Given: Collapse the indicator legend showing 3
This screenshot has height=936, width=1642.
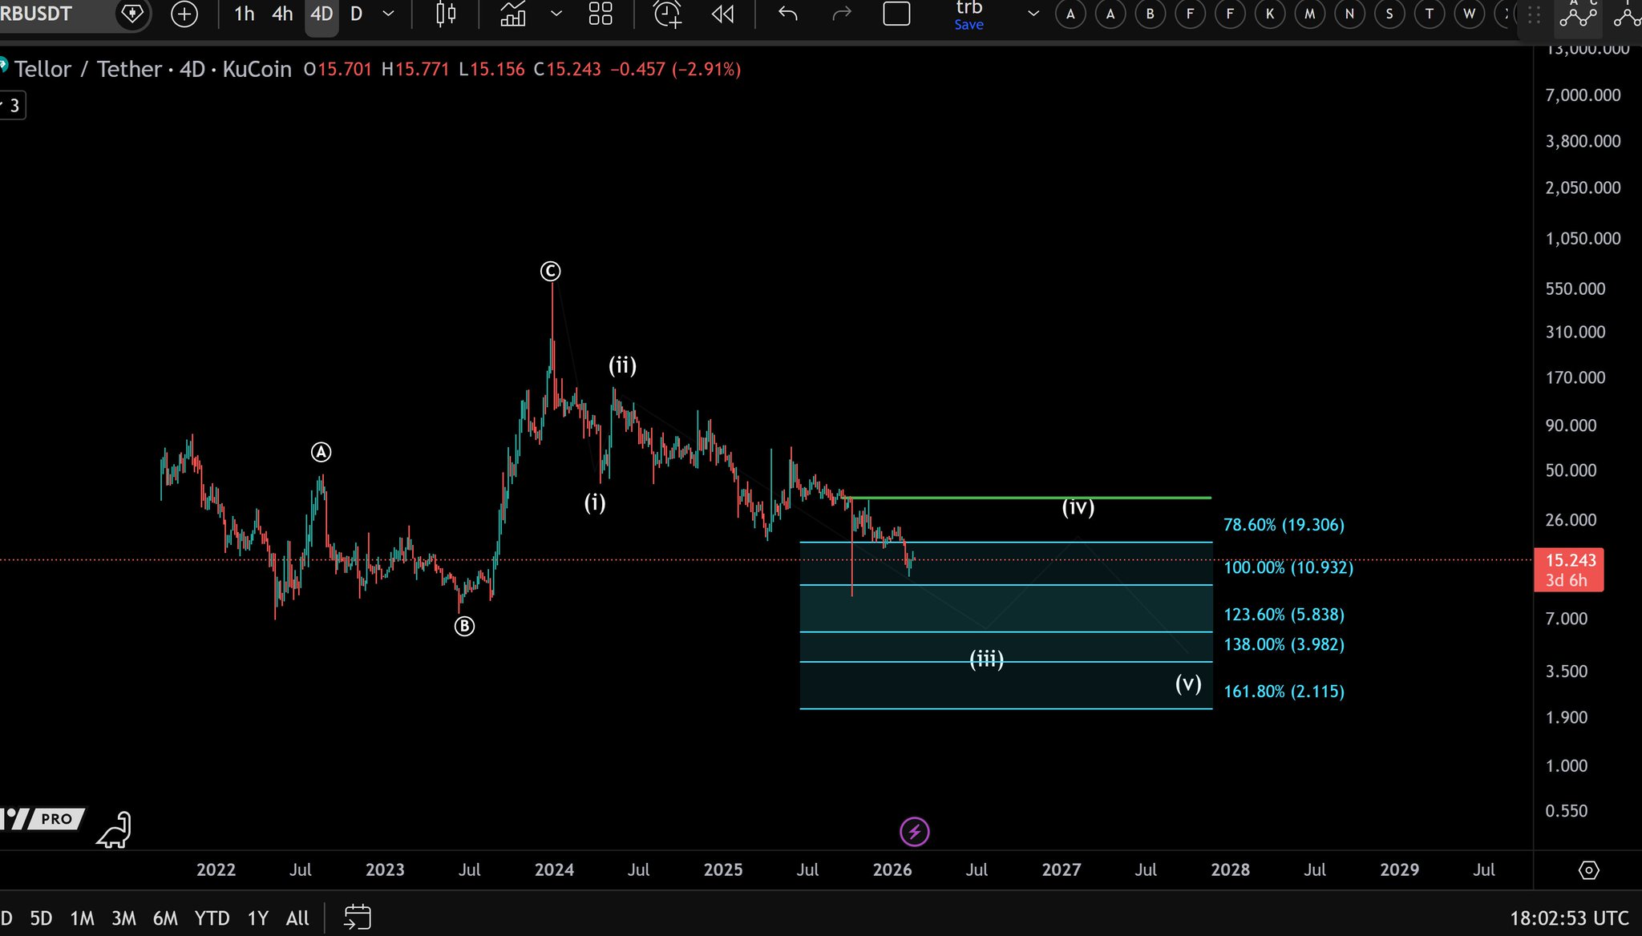Looking at the screenshot, I should 13,106.
